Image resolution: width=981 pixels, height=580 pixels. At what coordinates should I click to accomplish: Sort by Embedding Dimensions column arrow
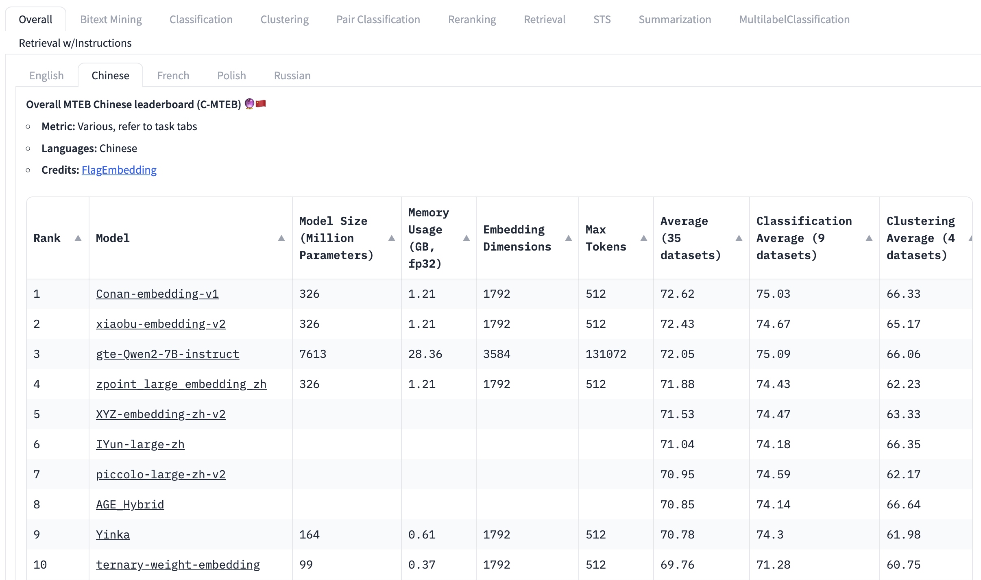tap(569, 238)
